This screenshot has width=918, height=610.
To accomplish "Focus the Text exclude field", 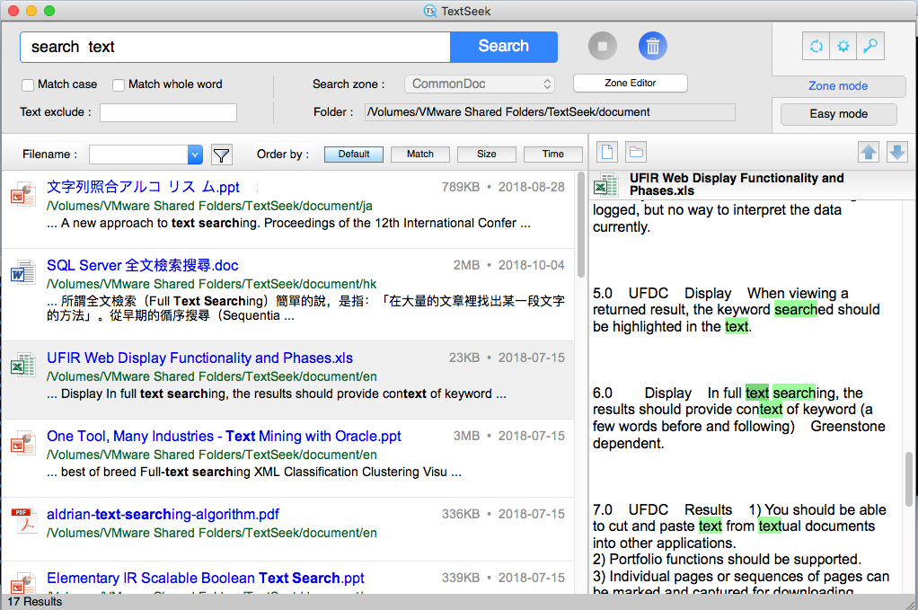I will pos(168,112).
